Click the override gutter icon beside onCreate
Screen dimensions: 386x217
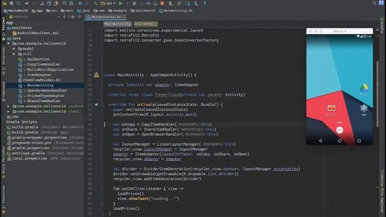(x=96, y=104)
